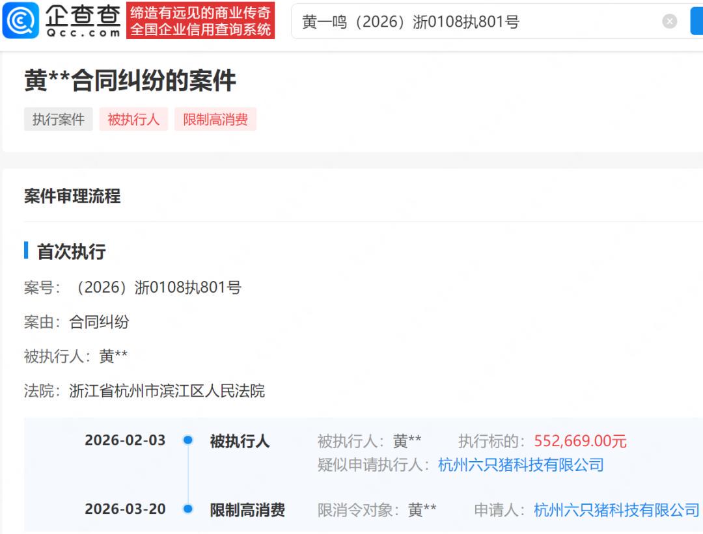The width and height of the screenshot is (703, 534).
Task: Click the timeline dot for 2026-02-03
Action: pos(188,440)
